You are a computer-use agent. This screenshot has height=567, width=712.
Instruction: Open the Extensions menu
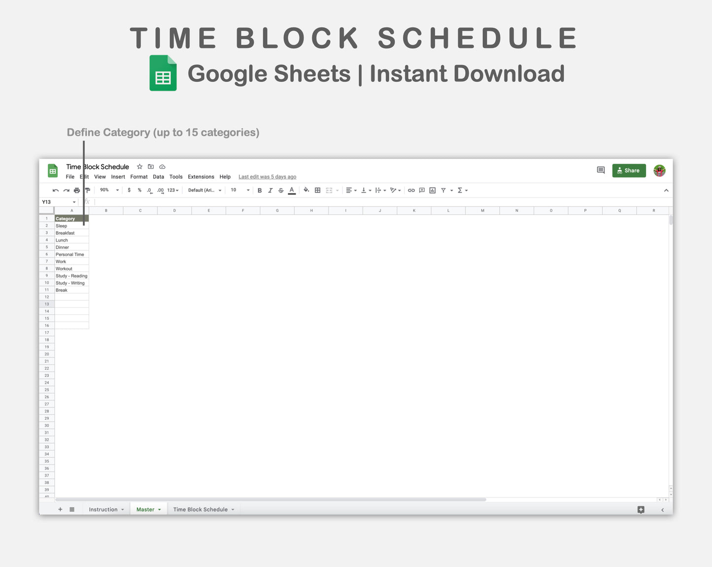201,177
